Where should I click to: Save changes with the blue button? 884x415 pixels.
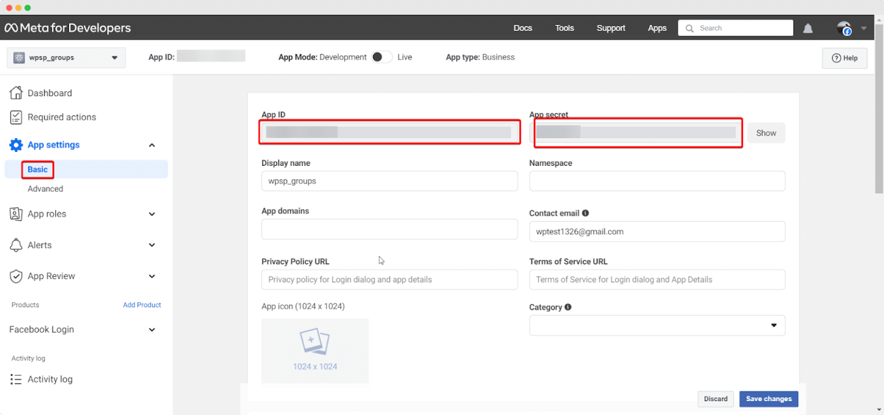coord(768,398)
